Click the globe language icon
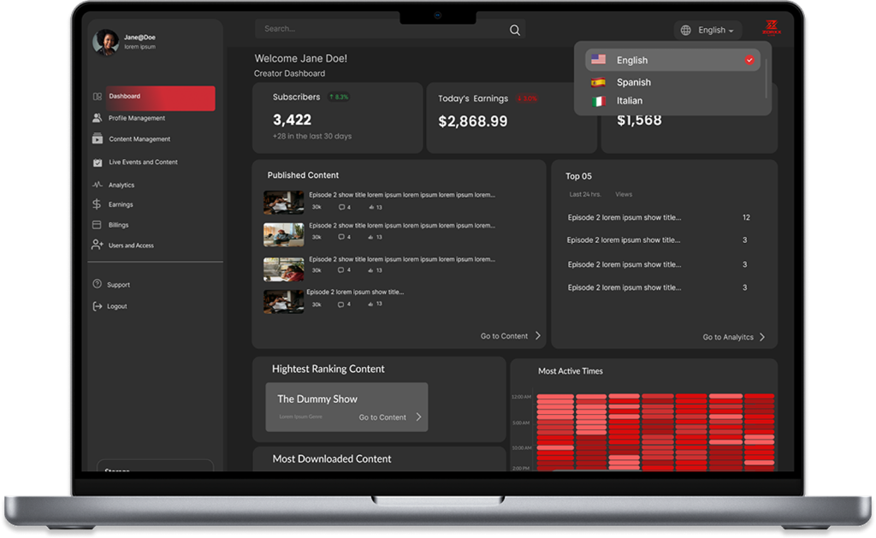Image resolution: width=876 pixels, height=538 pixels. click(685, 30)
